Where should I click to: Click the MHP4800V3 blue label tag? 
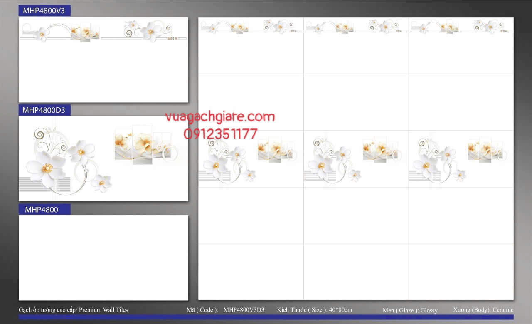(44, 11)
